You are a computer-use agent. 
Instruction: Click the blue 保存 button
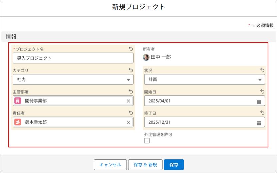tap(174, 165)
